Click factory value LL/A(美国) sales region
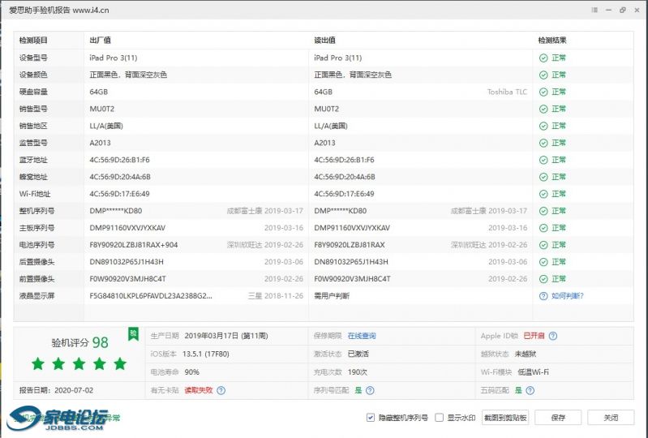The image size is (648, 438). [106, 126]
